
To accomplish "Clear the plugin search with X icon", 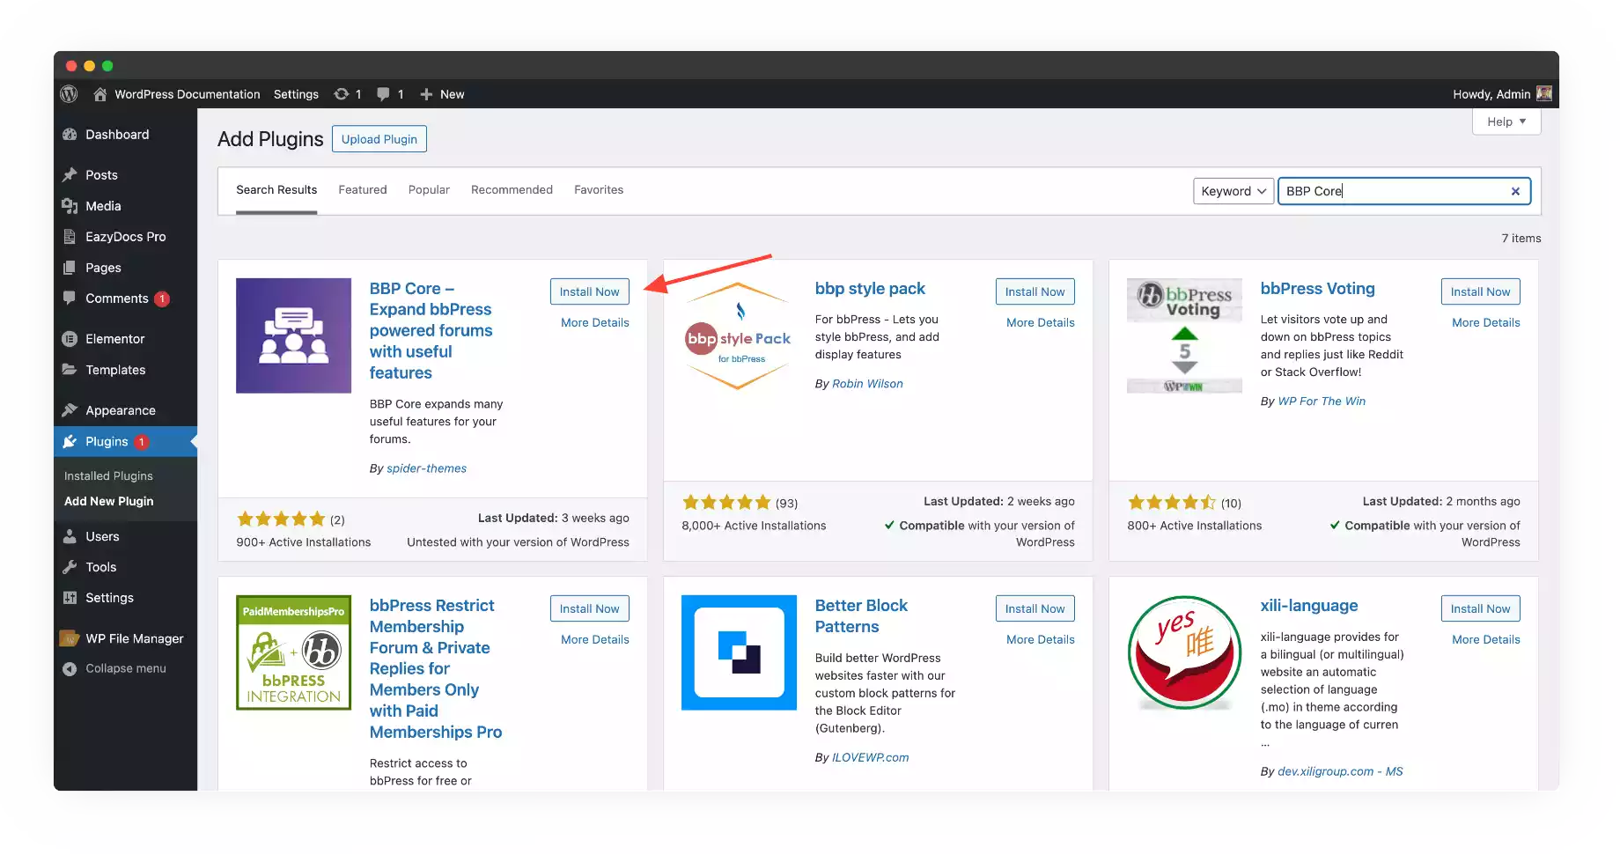I will 1515,191.
